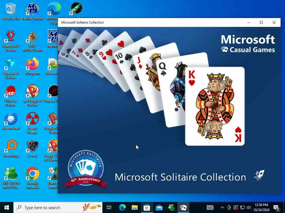Focus the 'Type here to search' taskbar box
This screenshot has width=285, height=213.
click(x=58, y=207)
